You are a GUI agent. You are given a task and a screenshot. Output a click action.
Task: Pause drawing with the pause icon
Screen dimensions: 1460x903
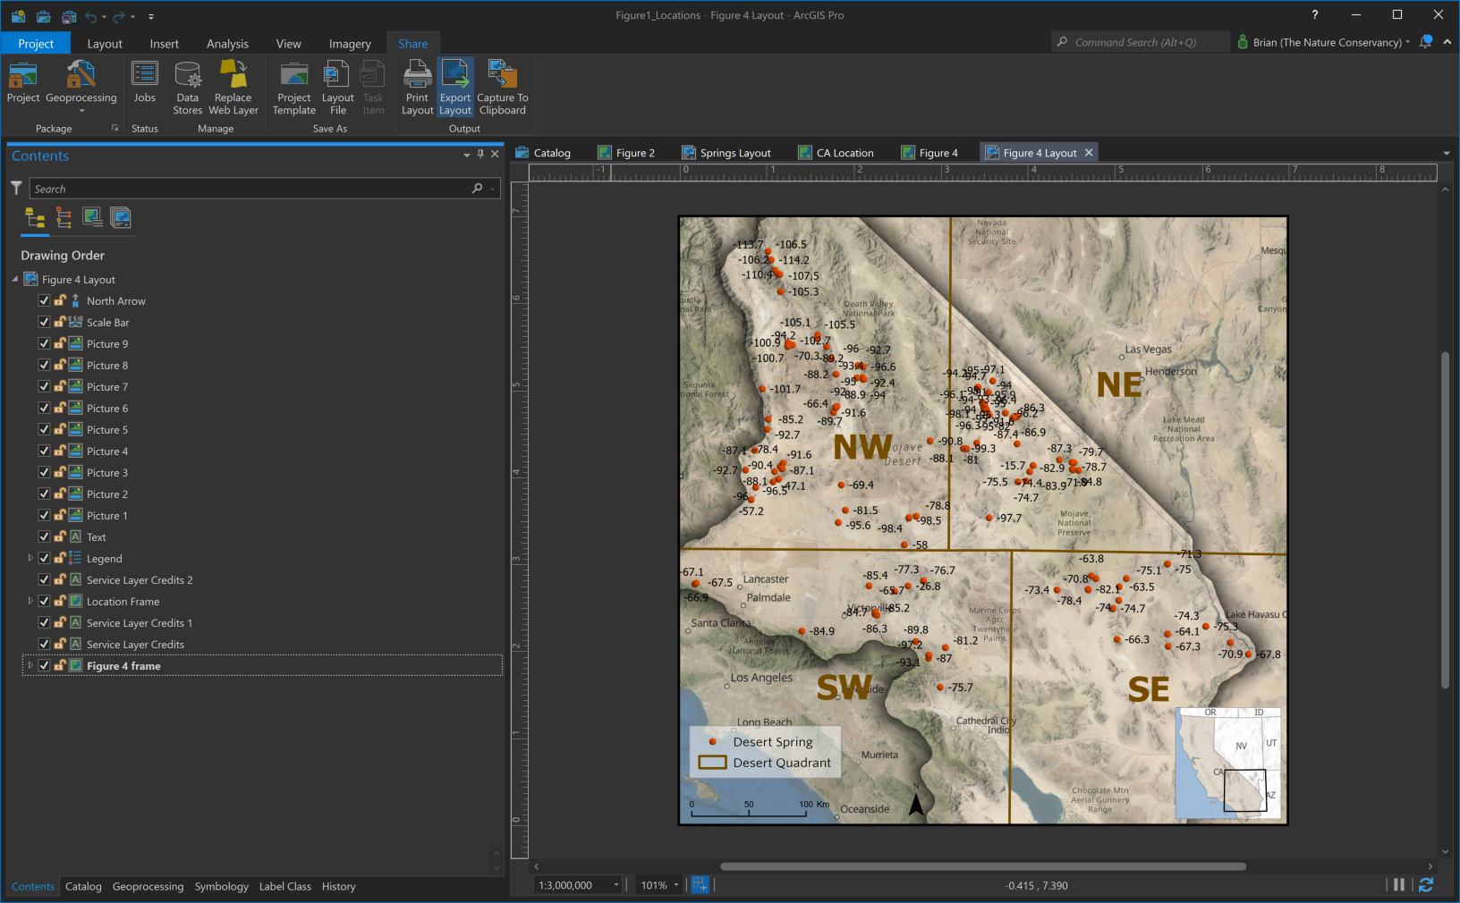[x=1399, y=884]
